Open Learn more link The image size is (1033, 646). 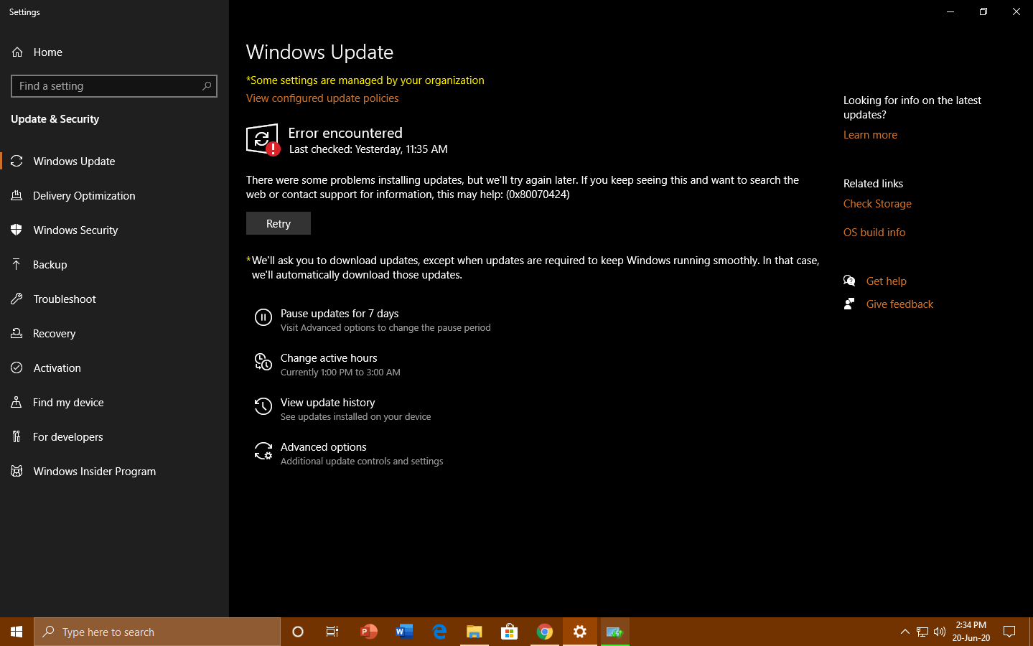[870, 135]
